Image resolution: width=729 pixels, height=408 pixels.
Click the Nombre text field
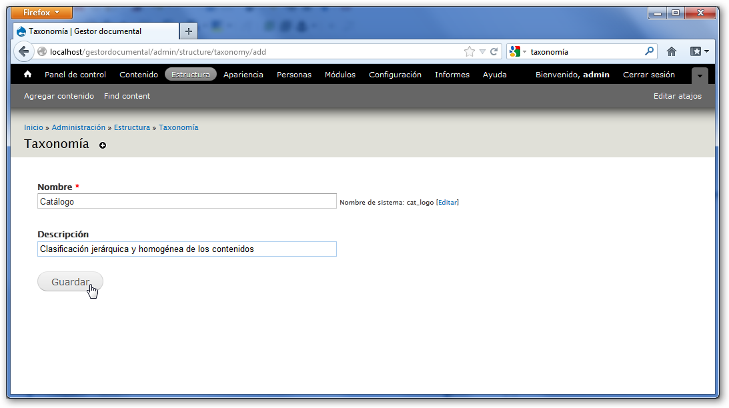(x=187, y=201)
